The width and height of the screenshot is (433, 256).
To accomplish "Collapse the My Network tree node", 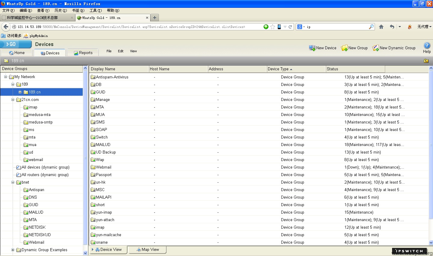I will (5, 77).
